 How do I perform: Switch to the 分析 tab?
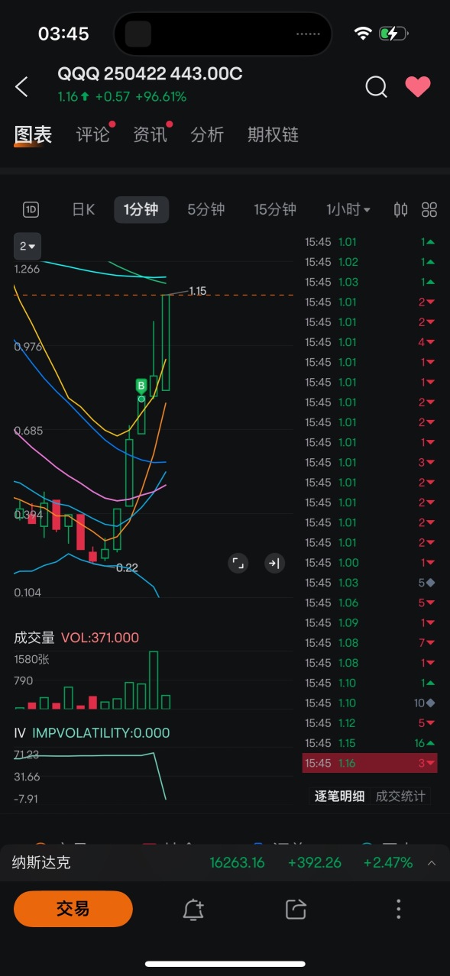[x=207, y=135]
